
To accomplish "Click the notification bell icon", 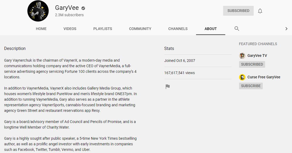I will point(260,11).
